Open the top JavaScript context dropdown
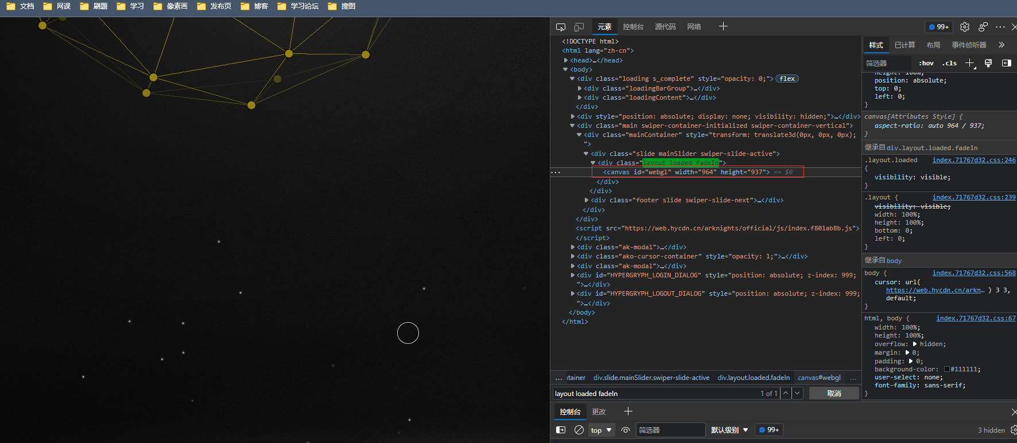 (x=601, y=430)
